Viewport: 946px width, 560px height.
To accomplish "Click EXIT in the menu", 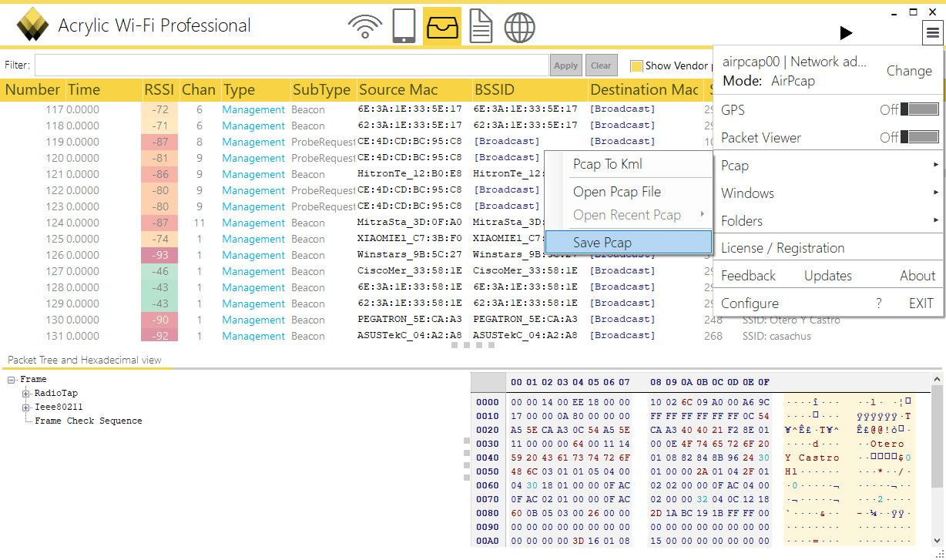I will (921, 303).
